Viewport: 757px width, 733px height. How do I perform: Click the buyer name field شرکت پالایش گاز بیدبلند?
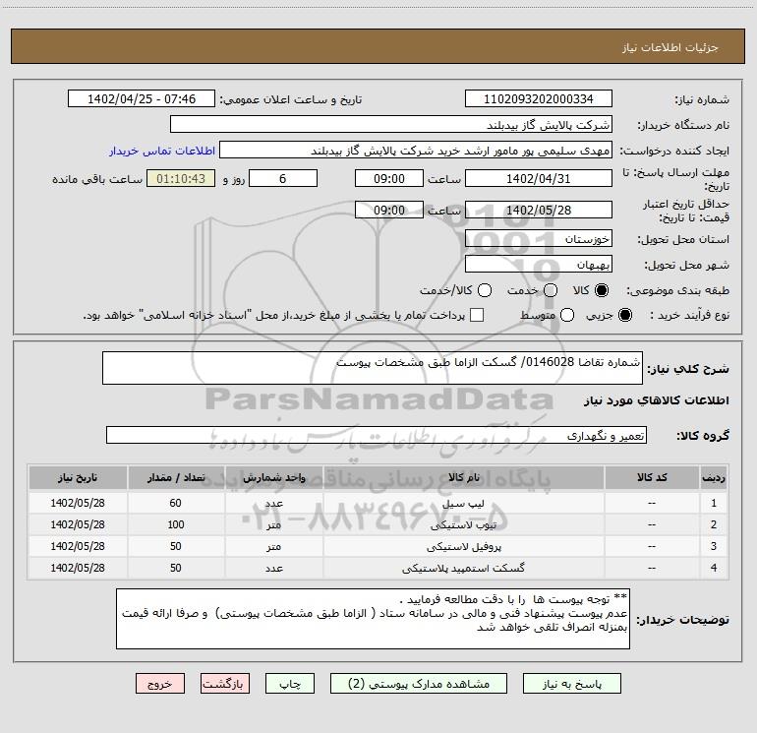pos(391,124)
